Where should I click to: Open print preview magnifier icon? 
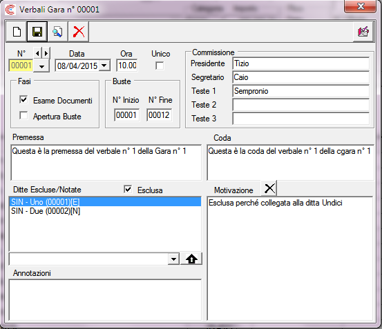point(57,32)
